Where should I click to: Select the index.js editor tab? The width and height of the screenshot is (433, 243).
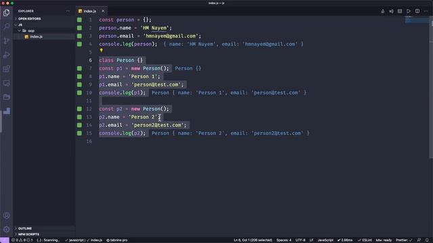point(90,11)
